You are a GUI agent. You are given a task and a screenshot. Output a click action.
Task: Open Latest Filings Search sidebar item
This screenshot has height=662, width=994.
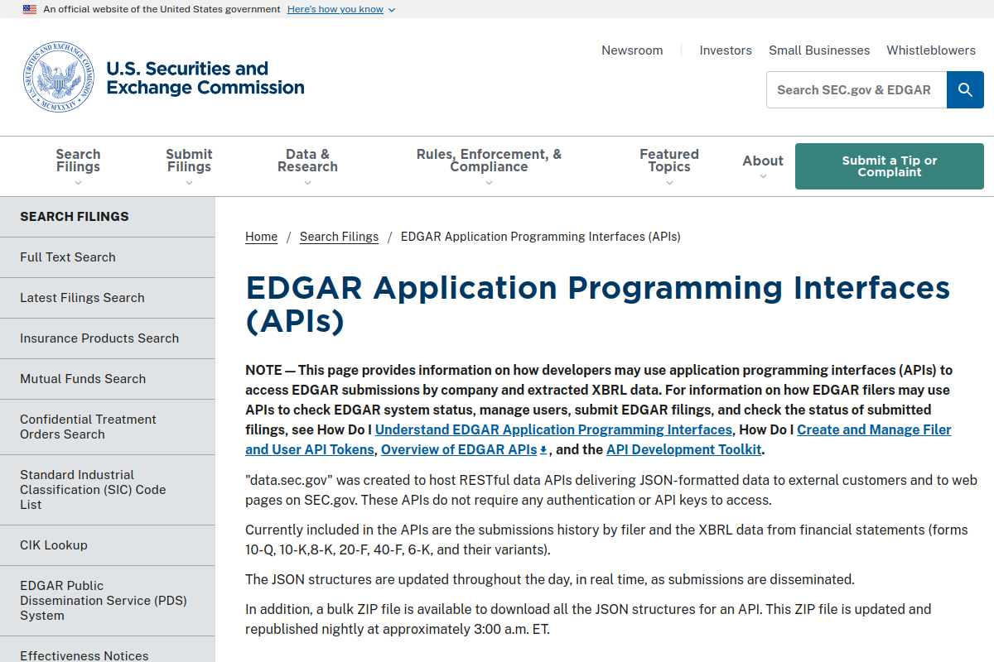(108, 298)
